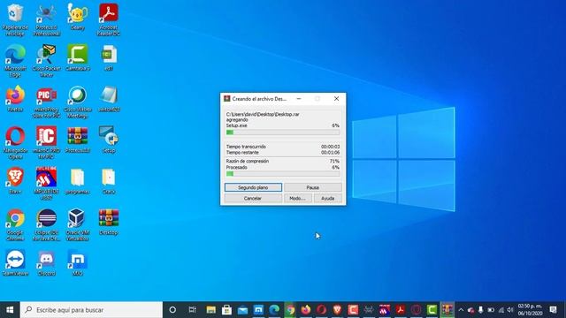The image size is (566, 318).
Task: Select mikroProg Suite for PIC shortcut
Action: pyautogui.click(x=46, y=102)
